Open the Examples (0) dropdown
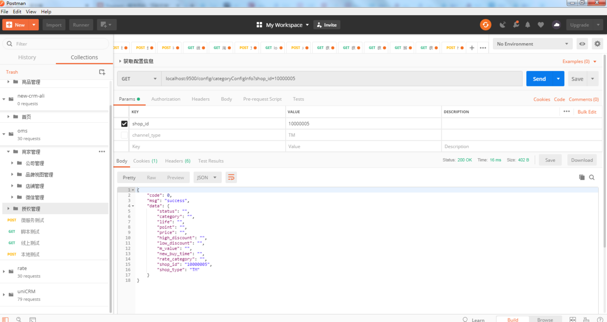 click(x=580, y=62)
